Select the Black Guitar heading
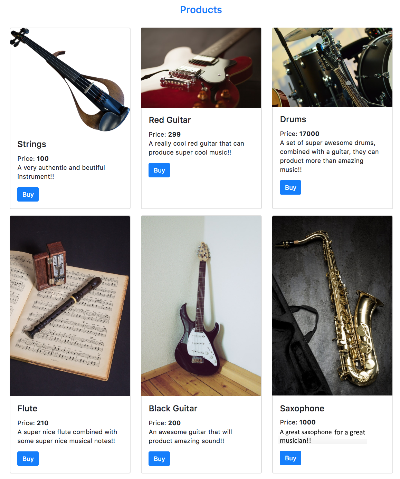The width and height of the screenshot is (400, 479). click(x=173, y=409)
